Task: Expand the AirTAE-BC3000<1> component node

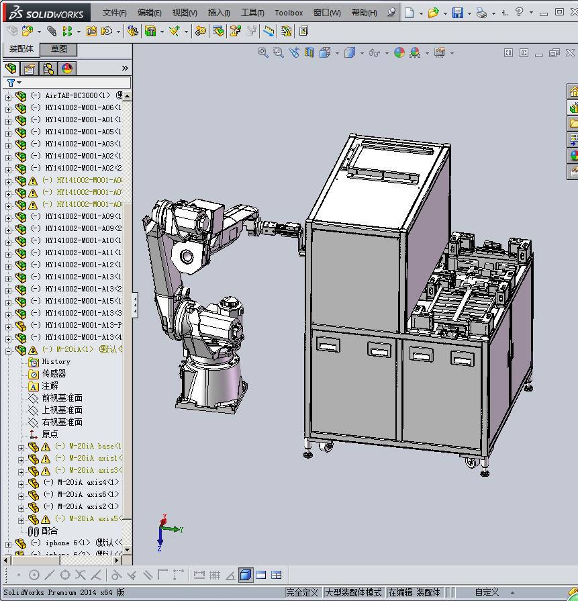Action: 8,96
